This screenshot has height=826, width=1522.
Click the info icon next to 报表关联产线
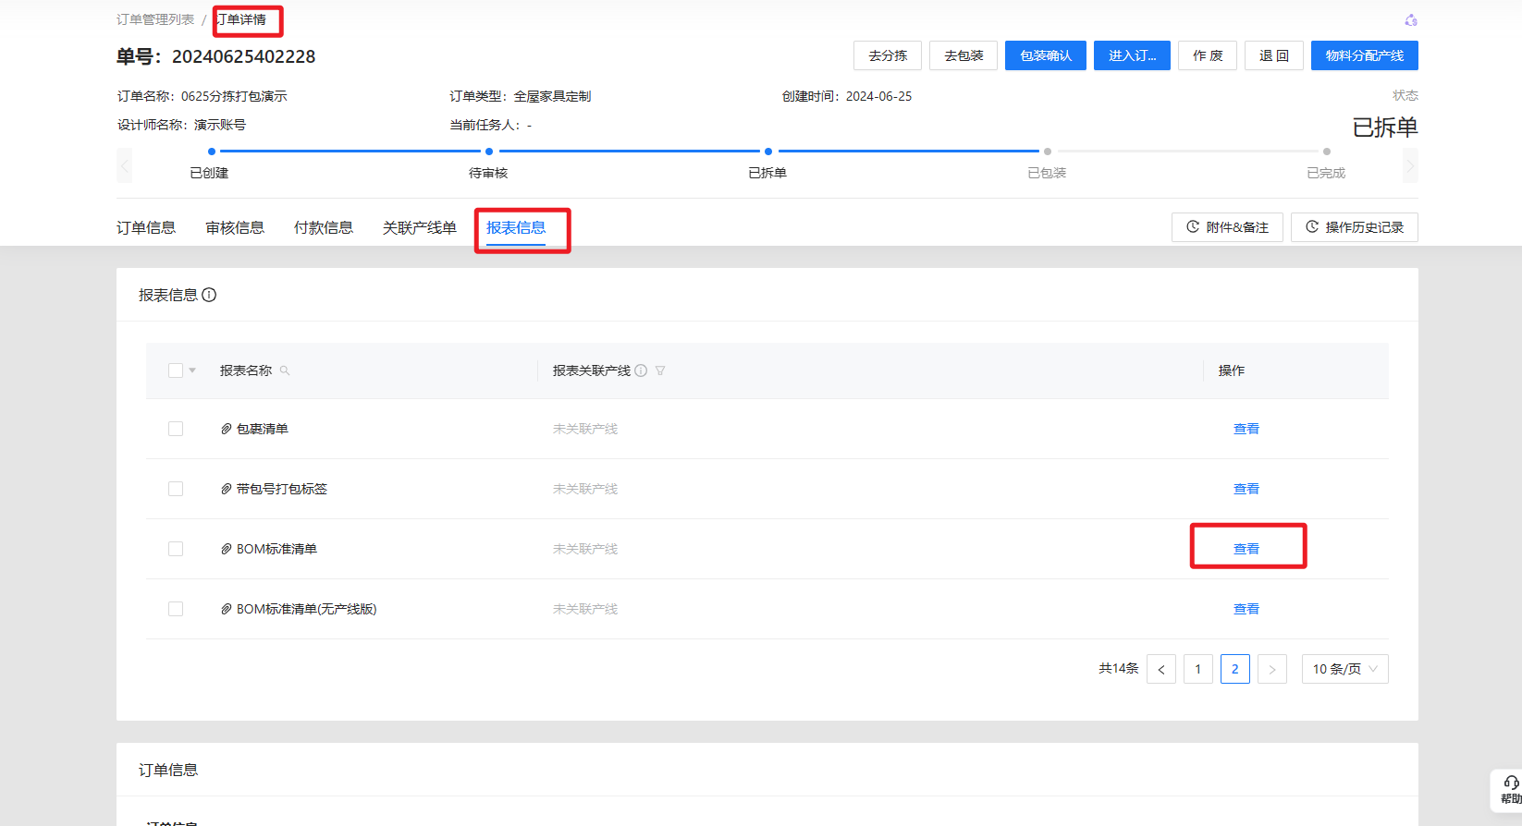click(x=641, y=370)
